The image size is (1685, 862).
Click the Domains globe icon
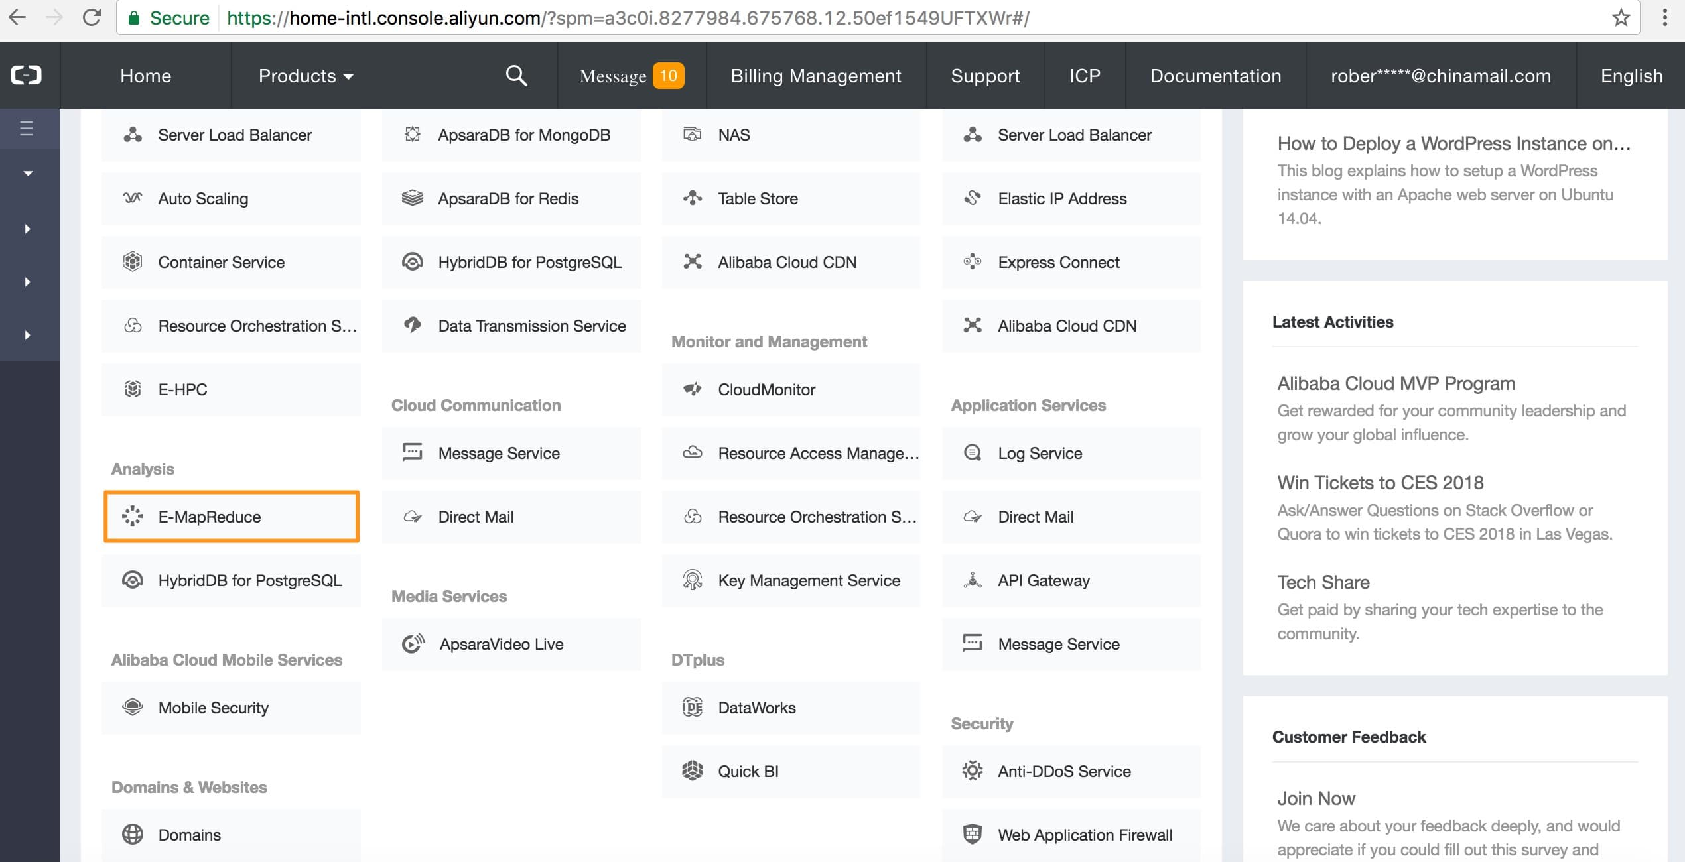coord(133,834)
